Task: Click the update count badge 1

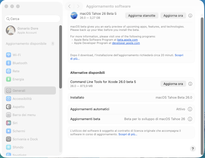Action: tap(53, 43)
